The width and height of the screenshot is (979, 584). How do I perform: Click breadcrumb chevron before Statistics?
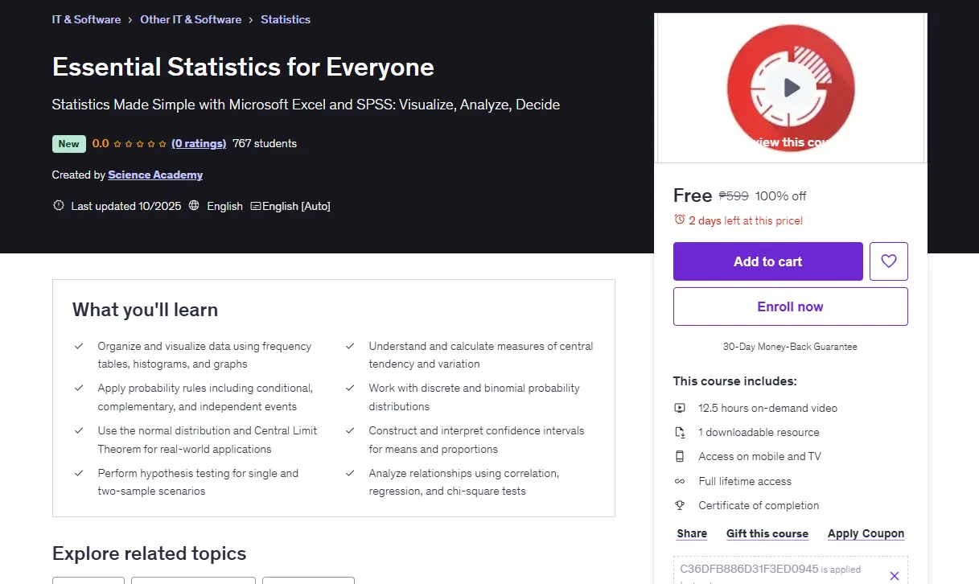tap(251, 19)
